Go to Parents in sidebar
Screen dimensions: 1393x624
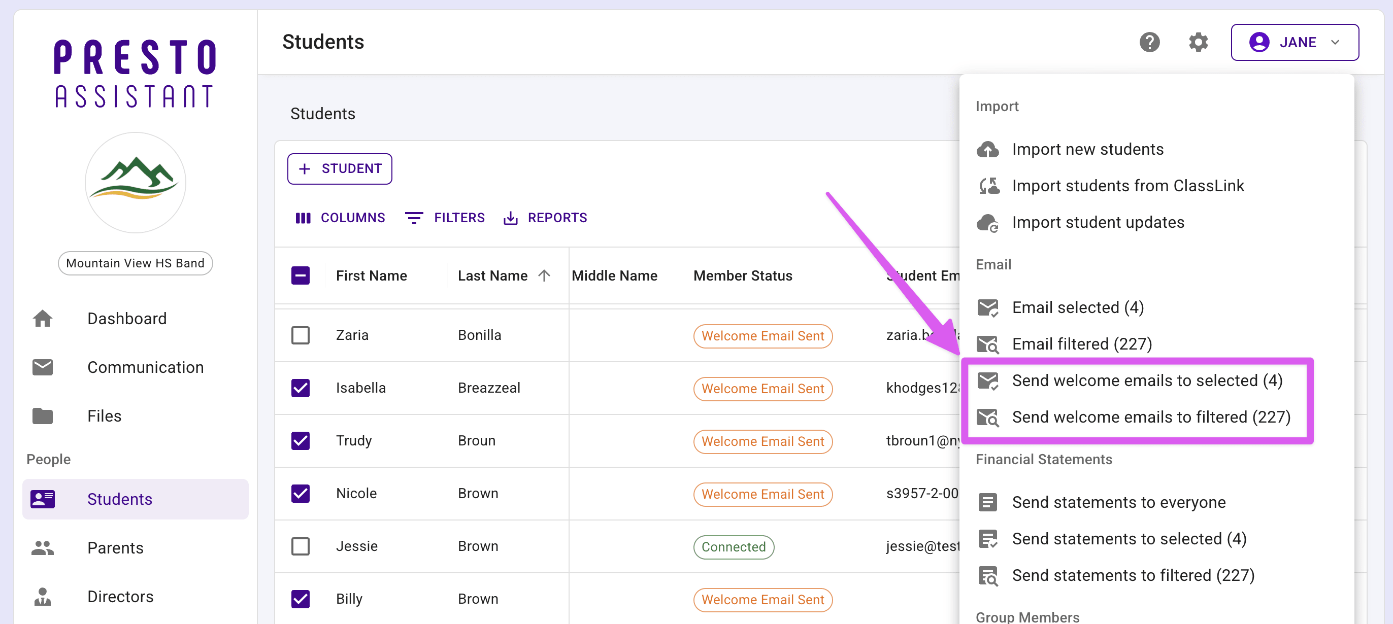point(135,548)
